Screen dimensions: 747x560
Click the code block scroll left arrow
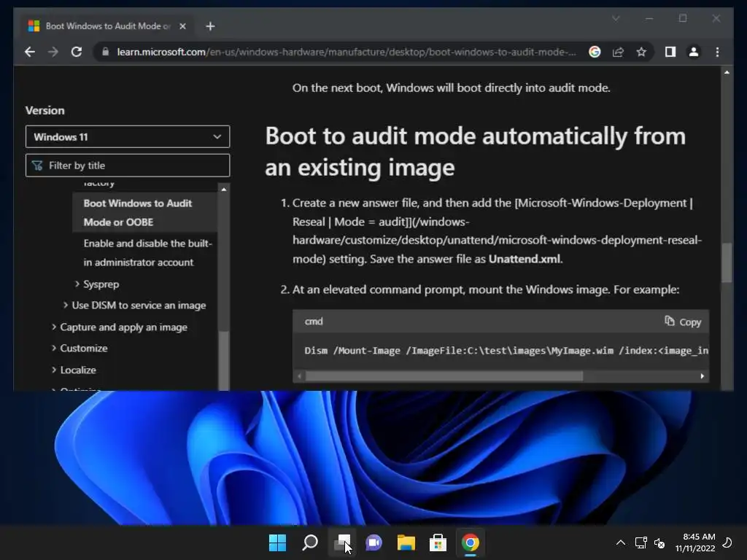click(x=299, y=376)
